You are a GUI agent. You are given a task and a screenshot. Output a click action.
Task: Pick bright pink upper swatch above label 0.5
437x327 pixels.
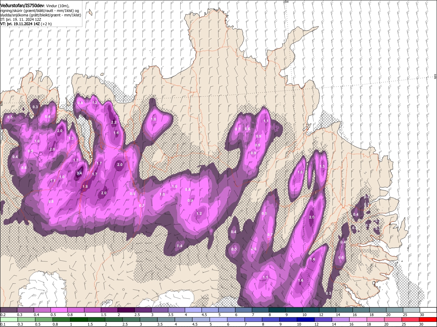pyautogui.click(x=59, y=310)
